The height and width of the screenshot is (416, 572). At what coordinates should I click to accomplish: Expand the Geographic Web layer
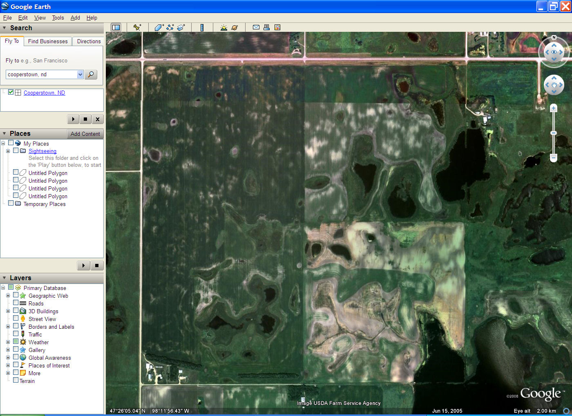pos(8,296)
